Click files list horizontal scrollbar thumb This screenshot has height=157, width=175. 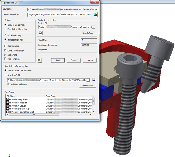tap(34, 115)
